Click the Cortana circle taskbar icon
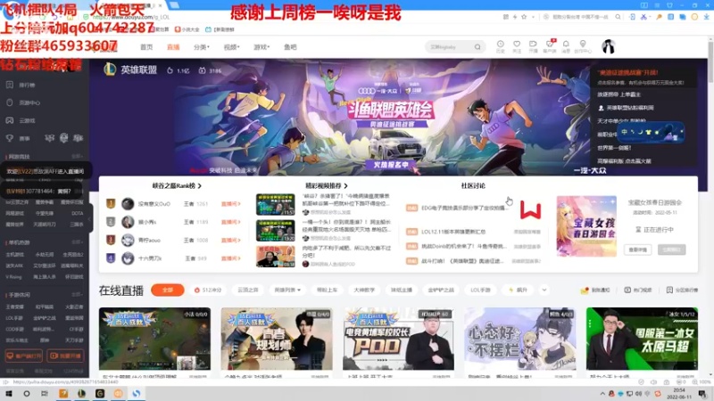Screen dimensions: 714x401 tap(27, 393)
